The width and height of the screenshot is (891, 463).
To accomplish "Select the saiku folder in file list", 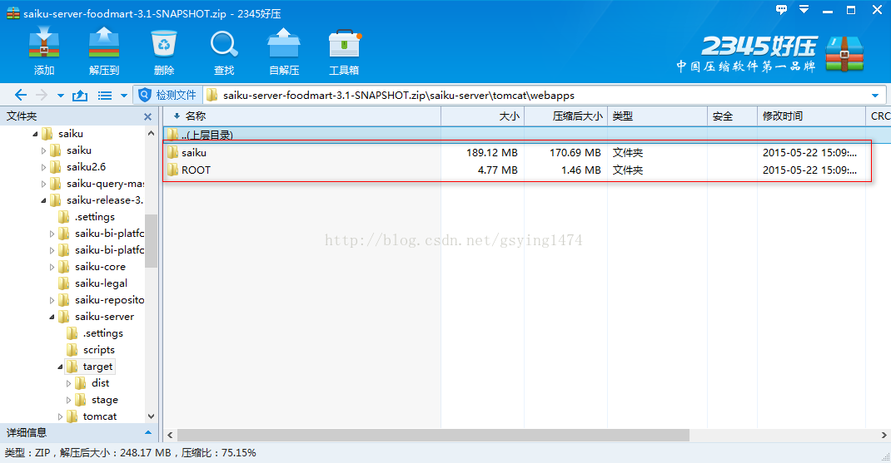I will (194, 153).
